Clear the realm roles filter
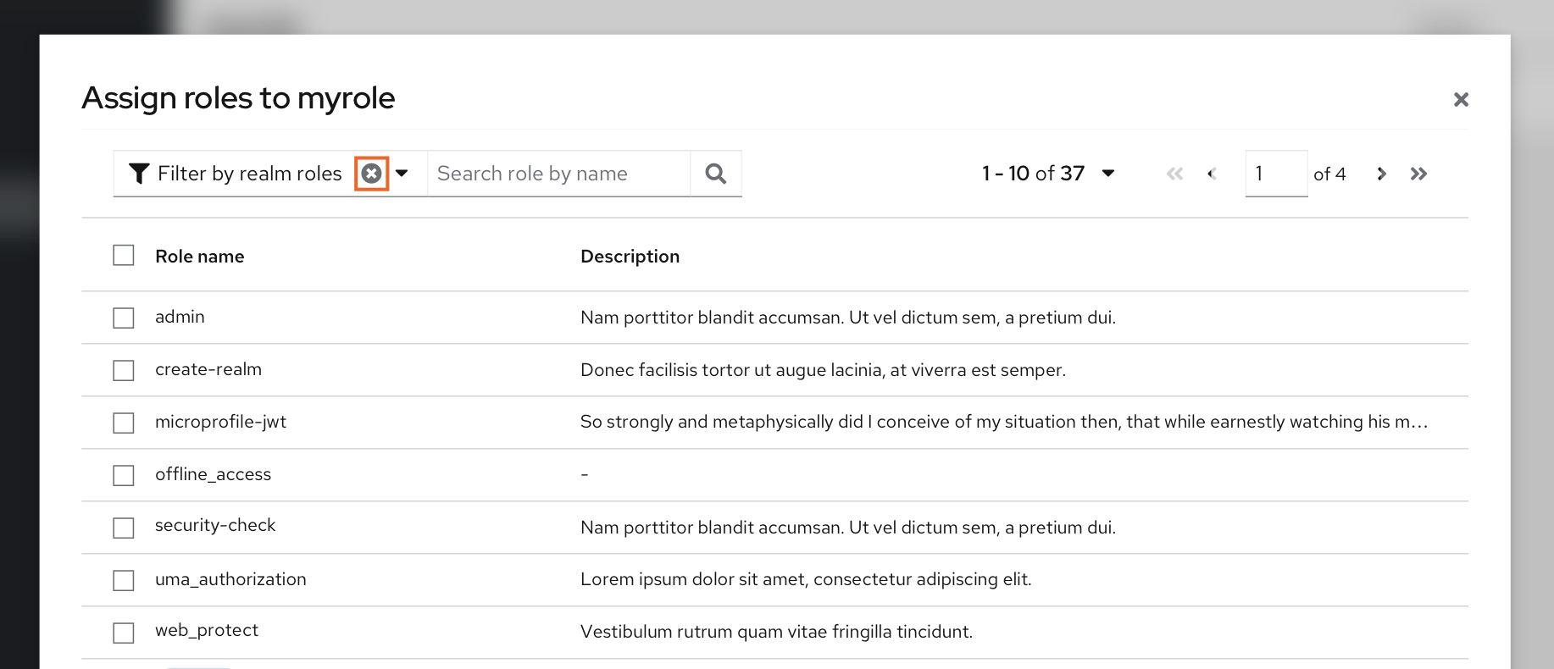 pyautogui.click(x=371, y=174)
